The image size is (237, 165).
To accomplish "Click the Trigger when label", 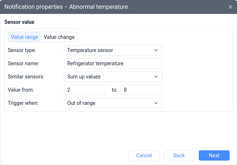I will click(x=23, y=103).
